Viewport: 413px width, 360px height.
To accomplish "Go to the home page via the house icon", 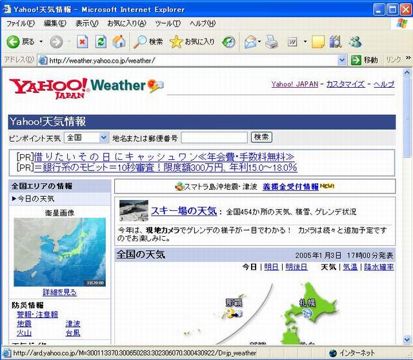I will click(119, 41).
